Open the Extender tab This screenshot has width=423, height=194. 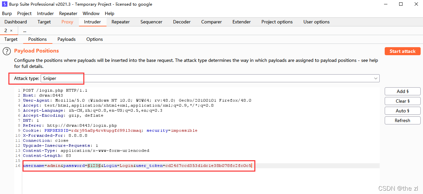click(x=242, y=22)
